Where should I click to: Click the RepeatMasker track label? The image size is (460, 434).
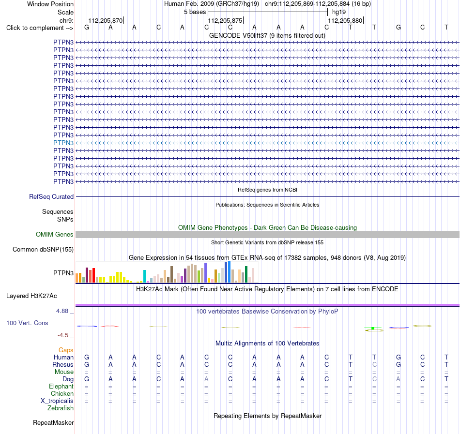tap(53, 422)
